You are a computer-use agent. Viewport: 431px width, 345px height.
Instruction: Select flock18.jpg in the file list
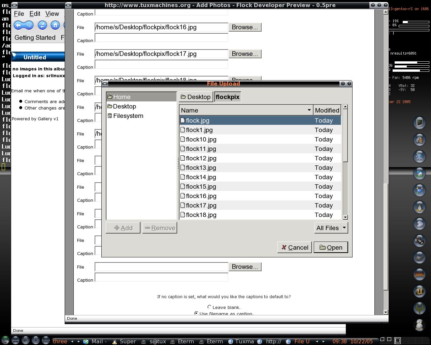coord(260,215)
